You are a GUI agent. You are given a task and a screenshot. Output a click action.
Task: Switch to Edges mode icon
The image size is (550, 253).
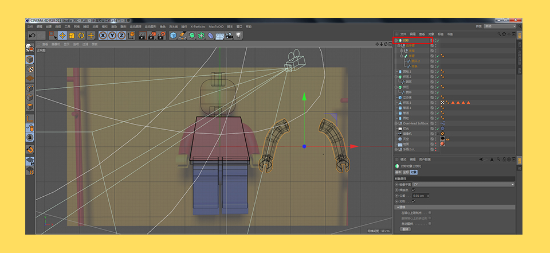coord(30,97)
